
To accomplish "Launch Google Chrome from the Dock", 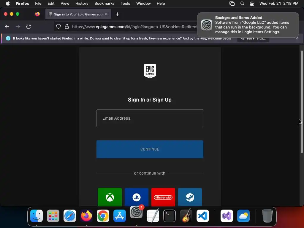I will (x=103, y=216).
